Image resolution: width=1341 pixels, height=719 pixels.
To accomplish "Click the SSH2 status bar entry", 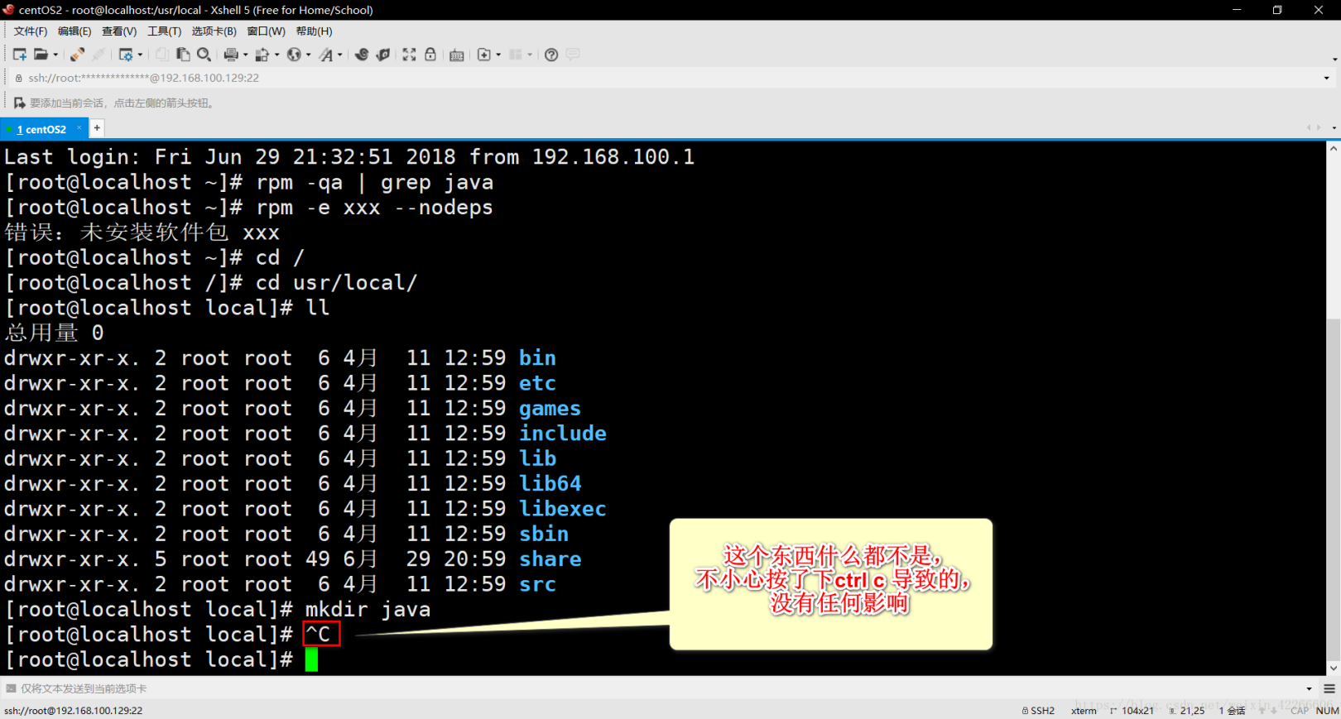I will pyautogui.click(x=1038, y=711).
